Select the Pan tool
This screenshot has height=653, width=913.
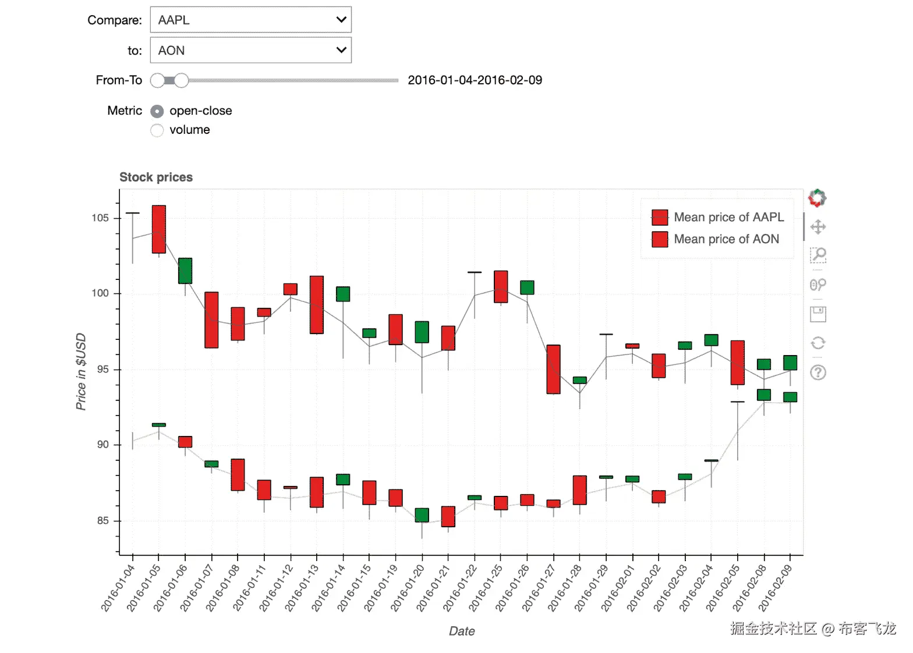pos(818,226)
